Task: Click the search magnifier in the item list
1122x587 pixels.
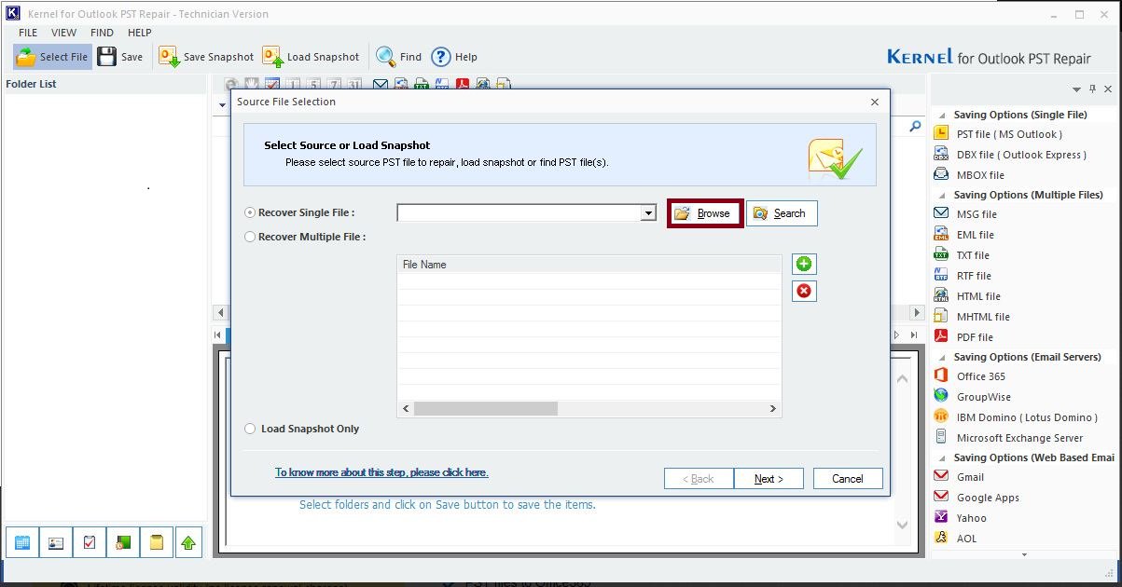Action: coord(915,127)
